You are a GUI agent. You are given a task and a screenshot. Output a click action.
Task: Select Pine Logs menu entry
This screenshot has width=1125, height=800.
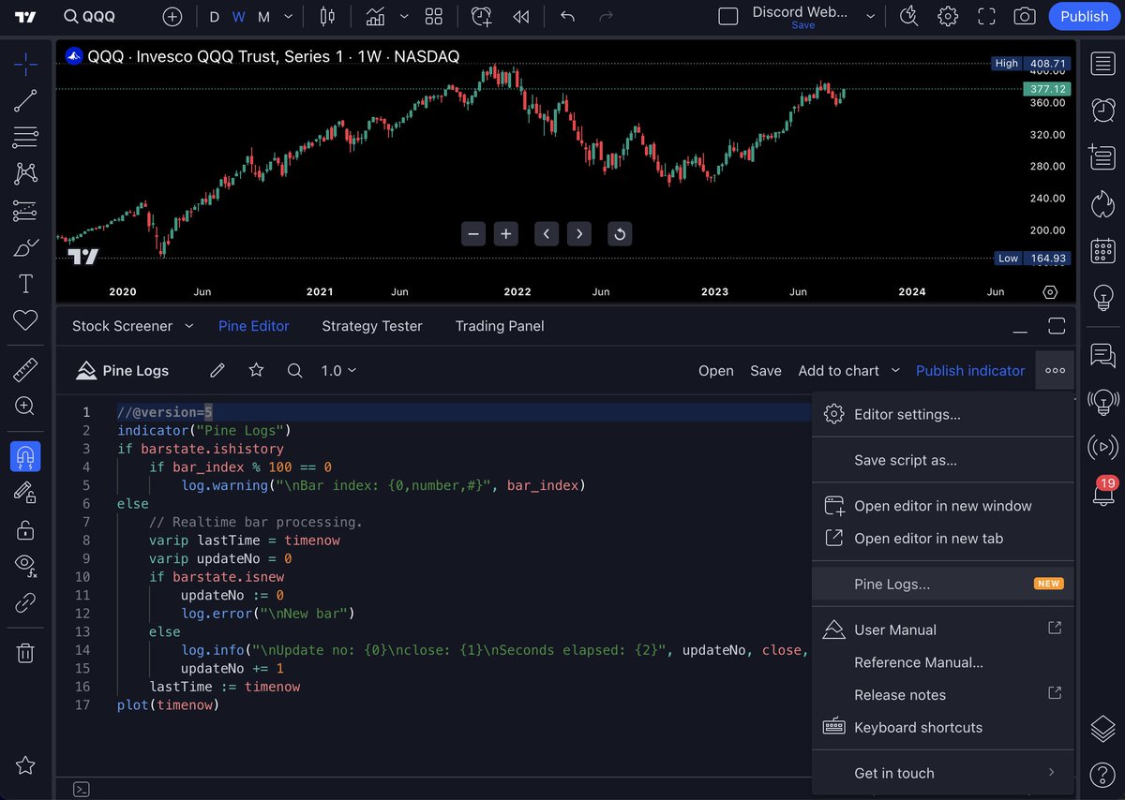point(942,584)
